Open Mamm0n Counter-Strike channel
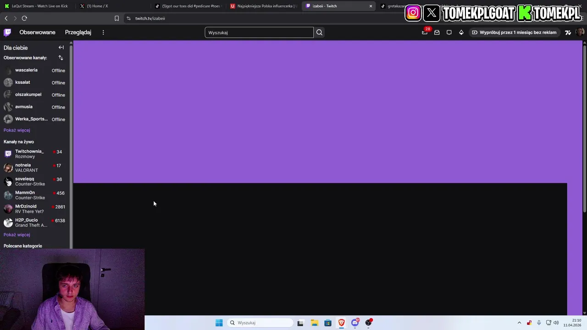 [34, 195]
